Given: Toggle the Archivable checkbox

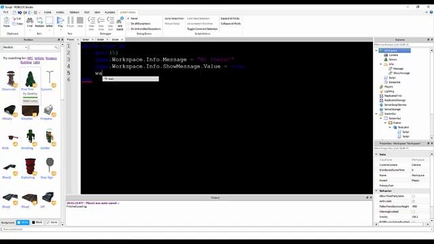Looking at the screenshot, I should [413, 201].
